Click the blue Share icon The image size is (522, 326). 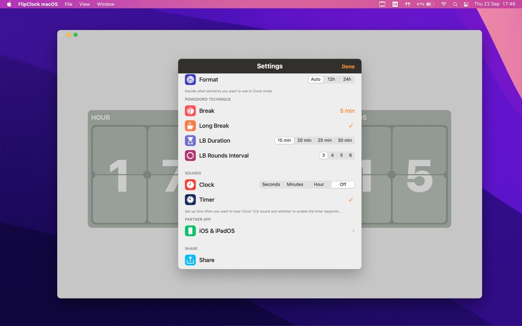point(190,260)
